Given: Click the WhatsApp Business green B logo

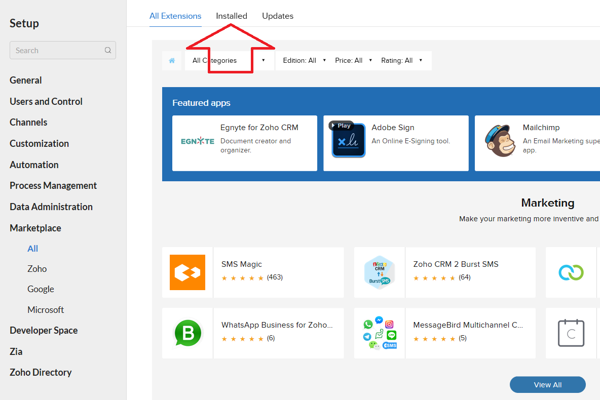Looking at the screenshot, I should (188, 333).
